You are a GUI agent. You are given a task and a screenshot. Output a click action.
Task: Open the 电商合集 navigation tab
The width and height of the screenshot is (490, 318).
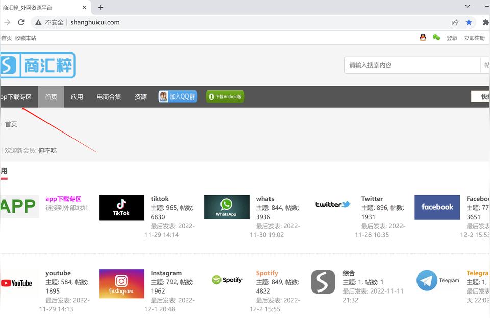point(109,97)
